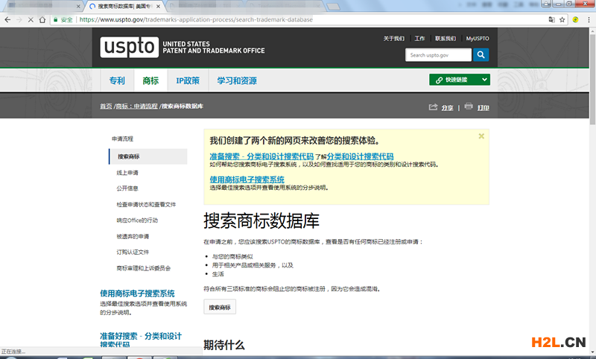Select 搜索商标 in the sidebar

148,156
